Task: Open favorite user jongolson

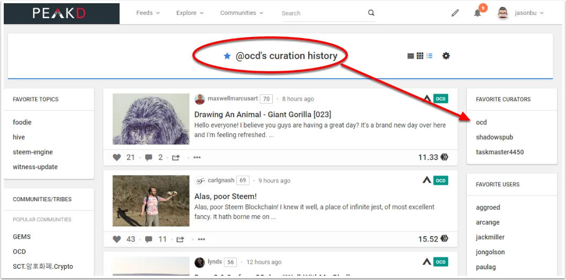Action: pyautogui.click(x=490, y=252)
